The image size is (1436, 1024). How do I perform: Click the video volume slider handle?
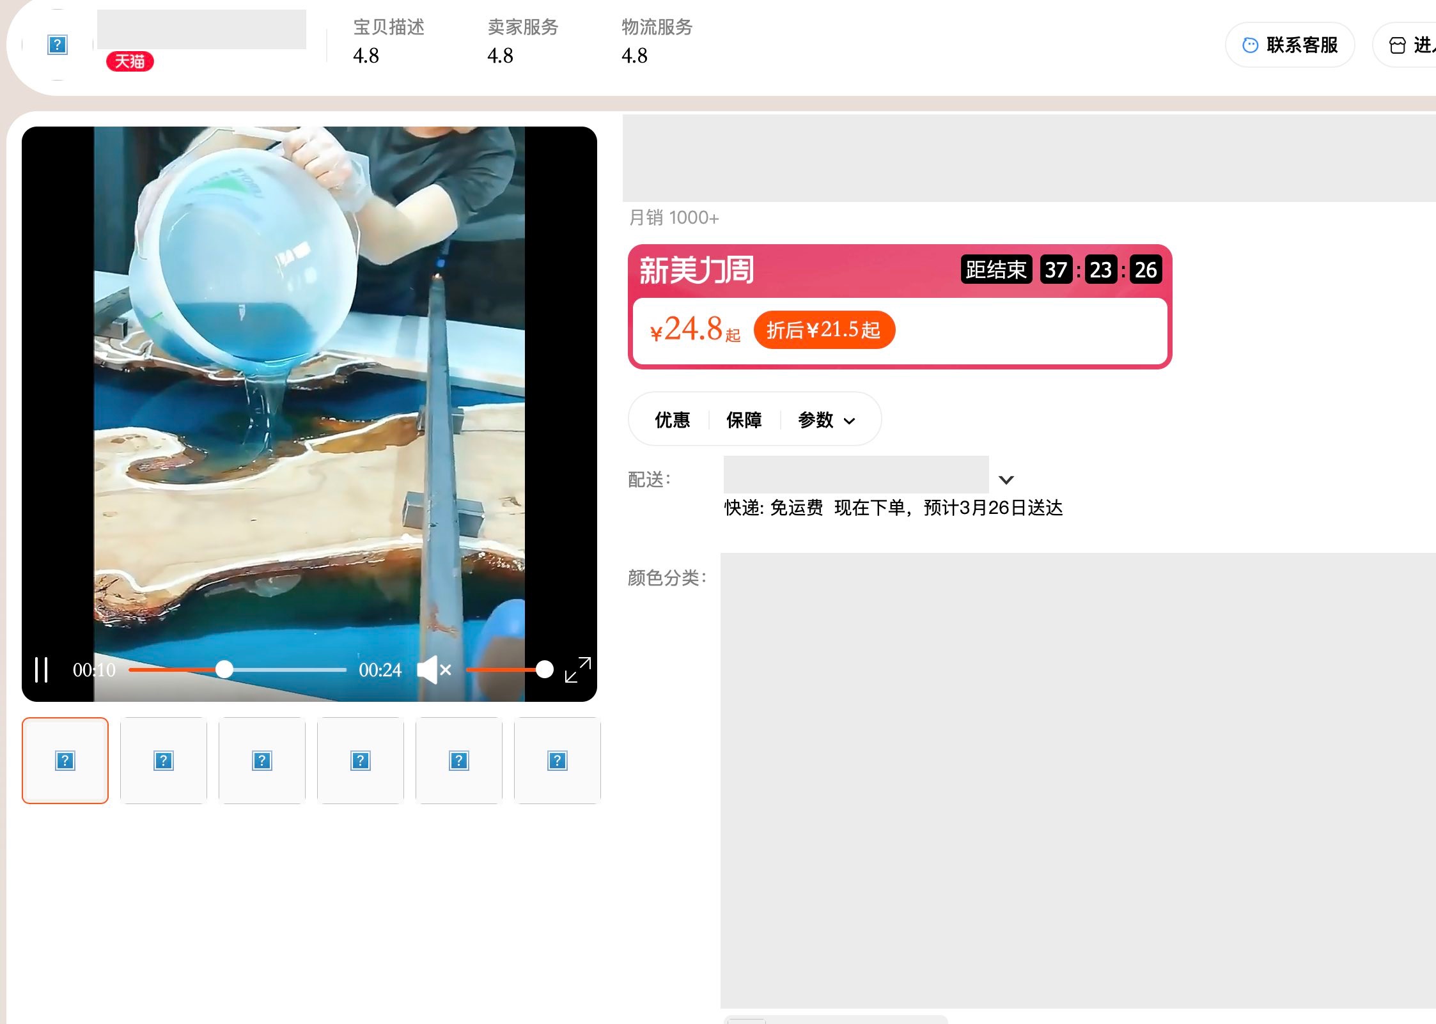(x=544, y=669)
